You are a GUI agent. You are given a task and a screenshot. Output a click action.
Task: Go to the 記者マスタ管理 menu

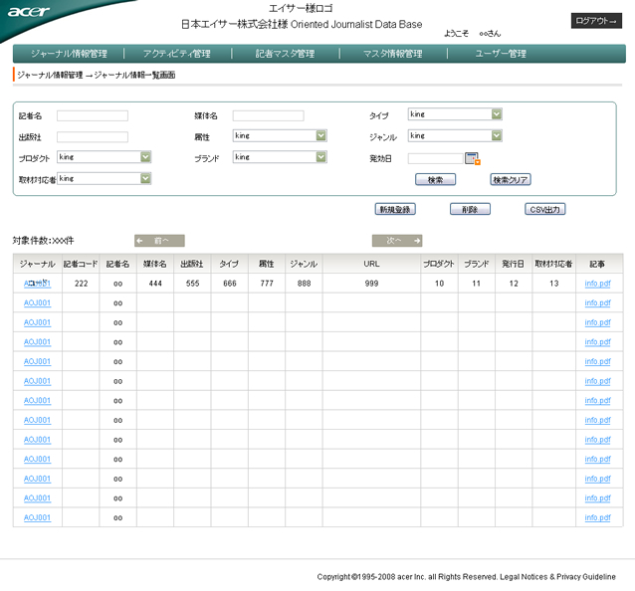click(285, 54)
